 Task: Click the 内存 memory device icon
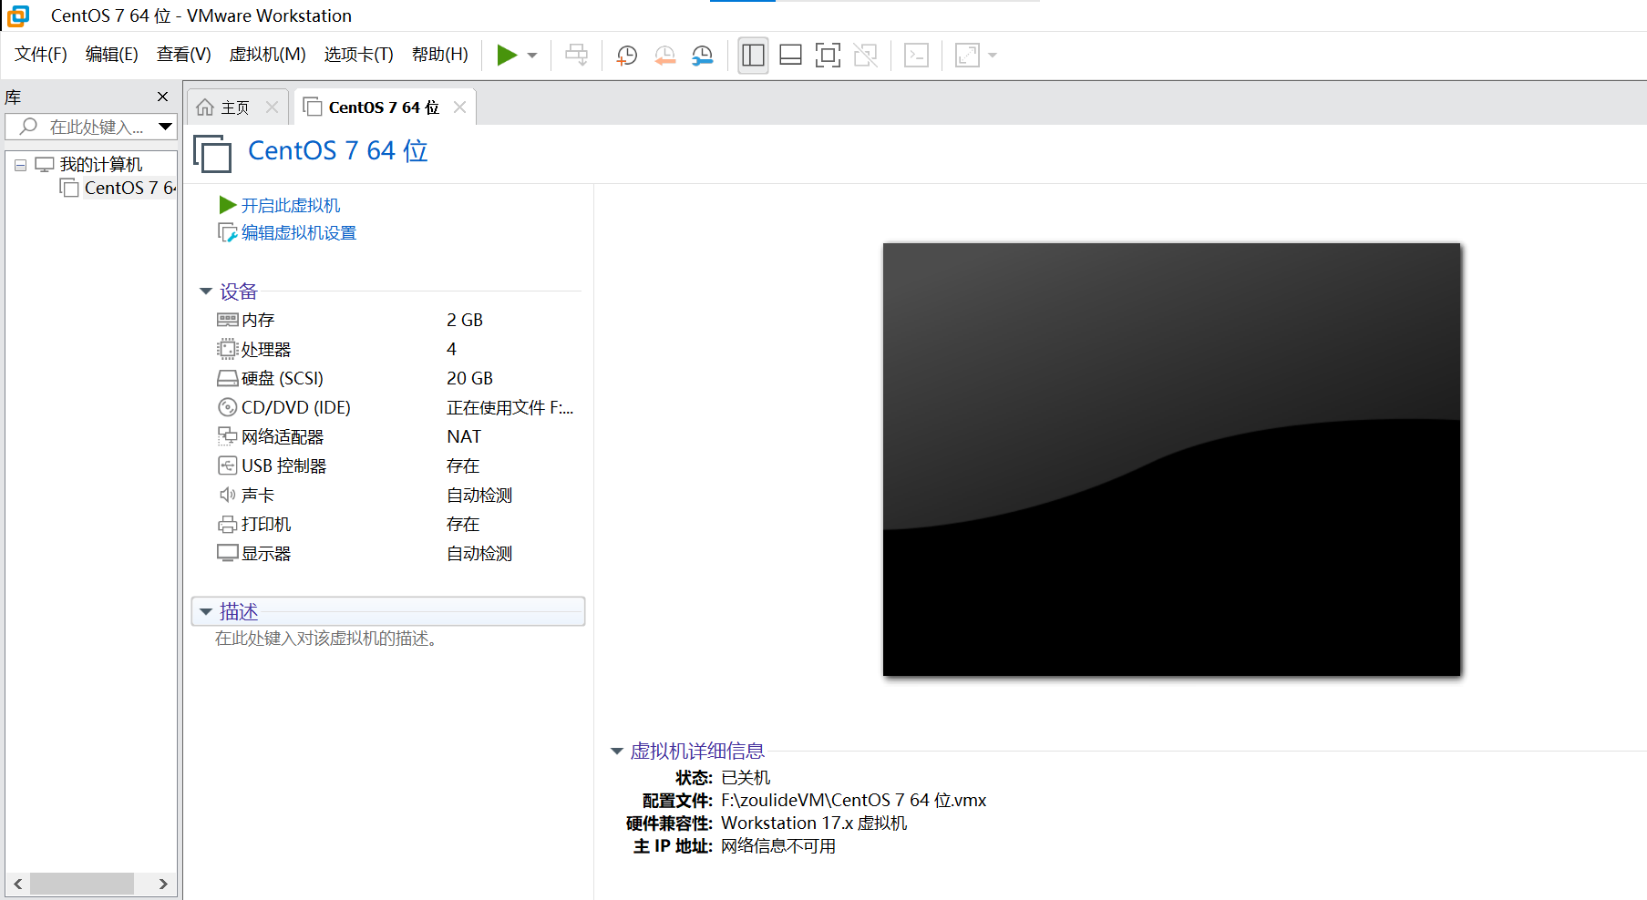pyautogui.click(x=227, y=320)
